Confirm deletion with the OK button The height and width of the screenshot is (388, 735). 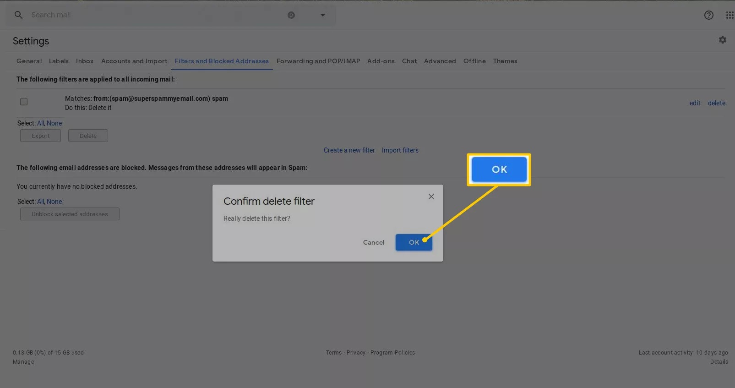(414, 242)
